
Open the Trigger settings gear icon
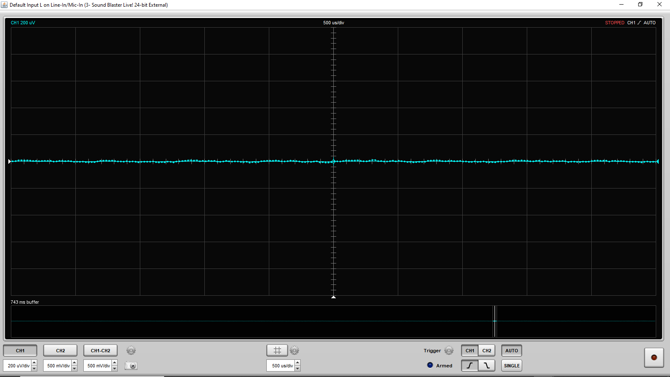click(449, 351)
